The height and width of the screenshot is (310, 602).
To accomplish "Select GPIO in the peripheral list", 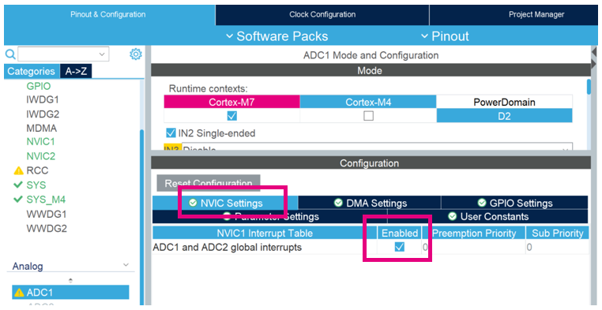I will [39, 86].
